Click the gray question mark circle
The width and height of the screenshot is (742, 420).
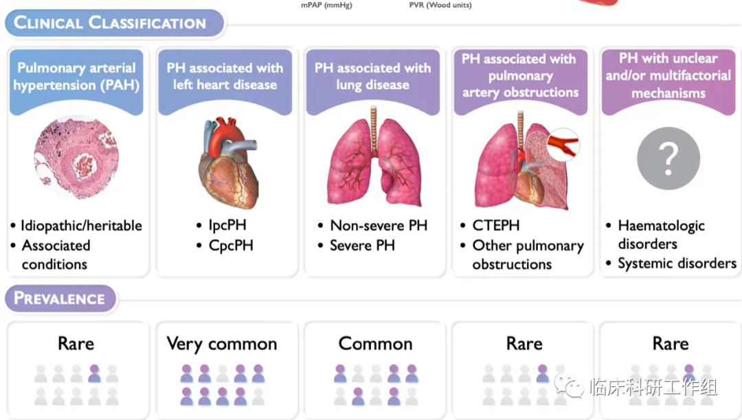point(668,159)
